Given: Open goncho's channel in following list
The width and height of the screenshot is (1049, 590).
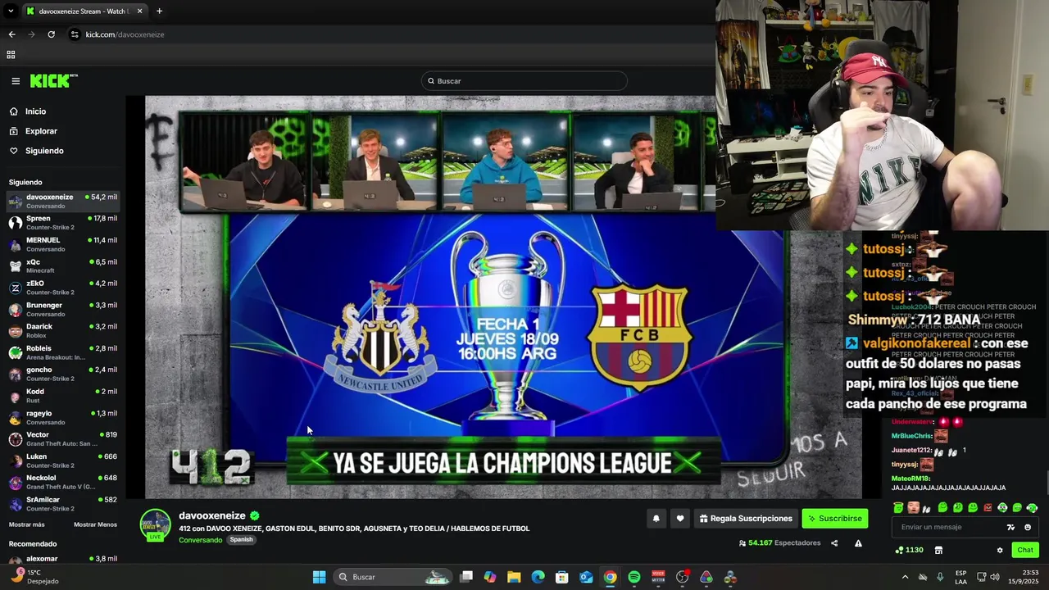Looking at the screenshot, I should [x=63, y=374].
